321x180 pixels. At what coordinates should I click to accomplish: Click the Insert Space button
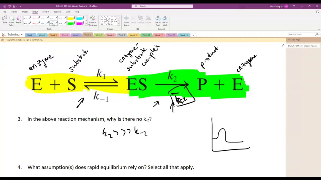[x=126, y=21]
